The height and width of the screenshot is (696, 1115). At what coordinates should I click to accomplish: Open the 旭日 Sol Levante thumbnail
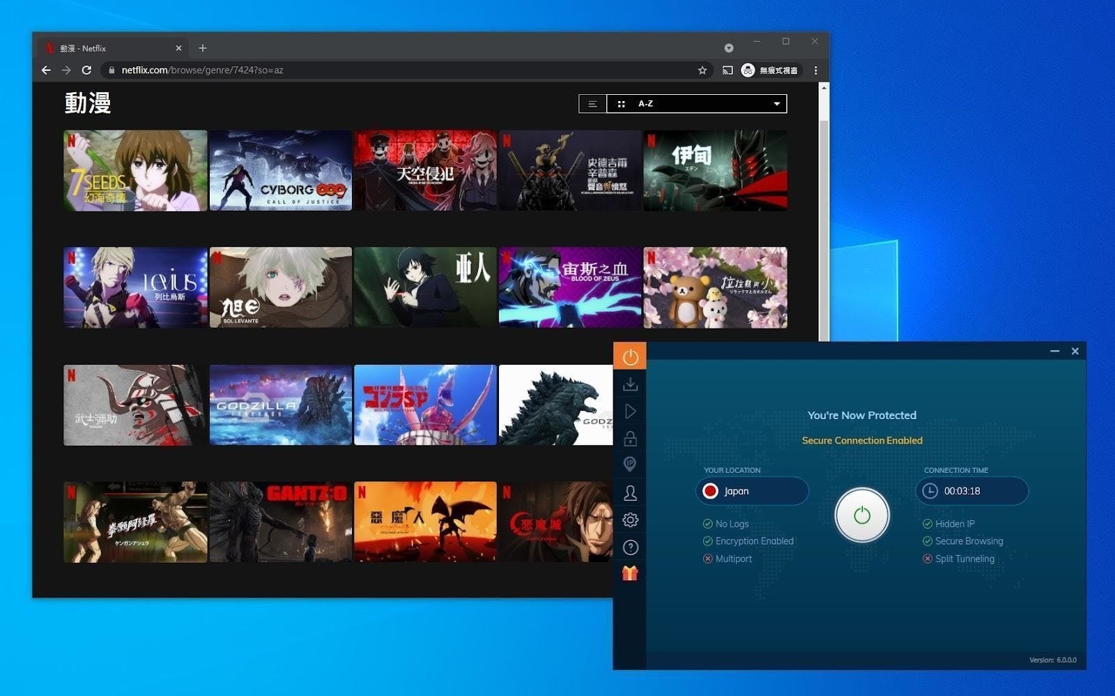(281, 287)
